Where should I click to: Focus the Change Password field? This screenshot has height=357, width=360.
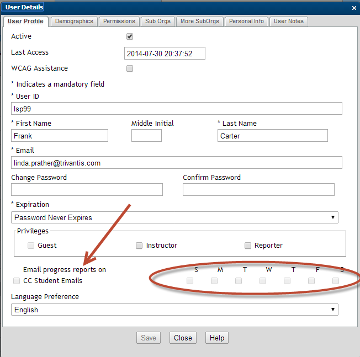point(87,190)
